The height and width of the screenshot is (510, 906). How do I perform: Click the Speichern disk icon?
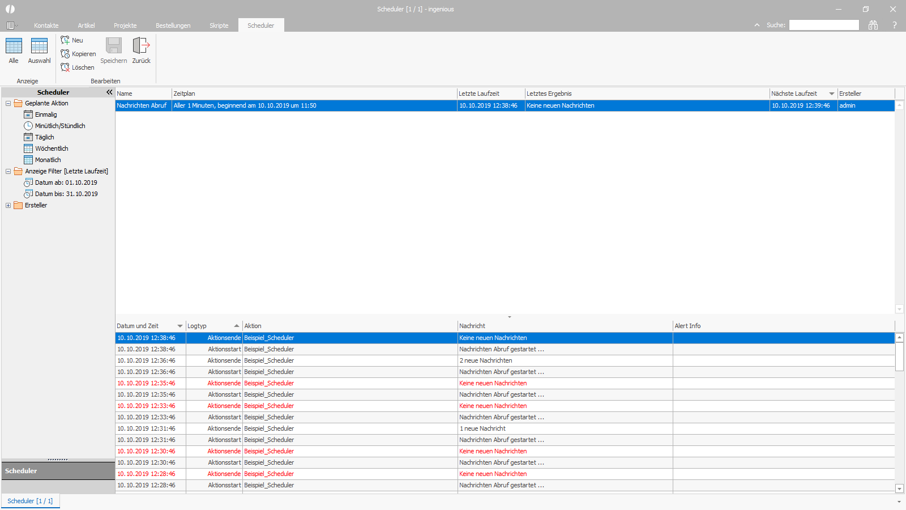click(114, 46)
